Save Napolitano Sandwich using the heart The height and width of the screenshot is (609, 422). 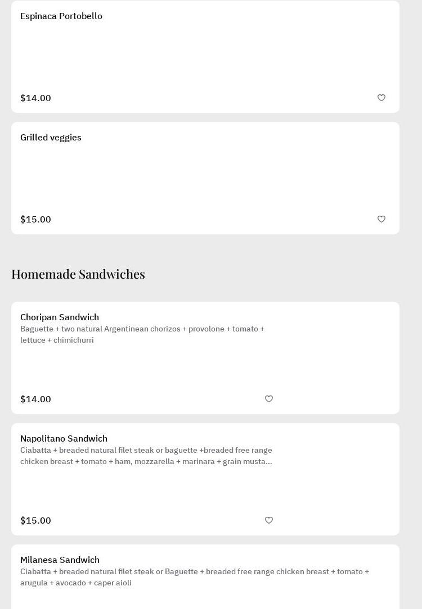(269, 520)
